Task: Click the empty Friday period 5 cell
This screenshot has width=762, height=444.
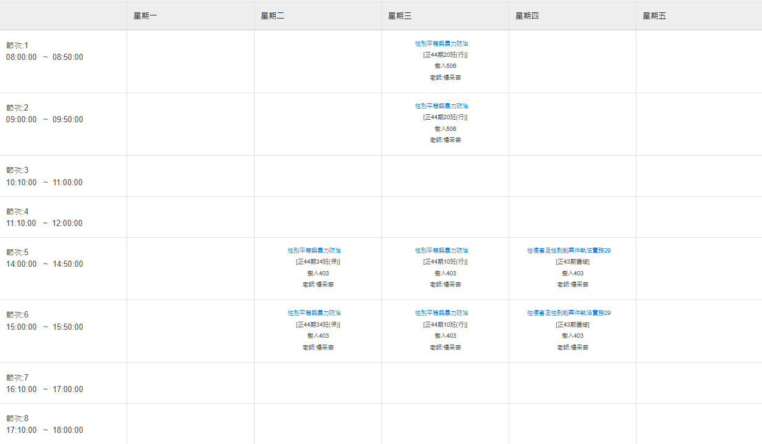Action: [x=699, y=269]
